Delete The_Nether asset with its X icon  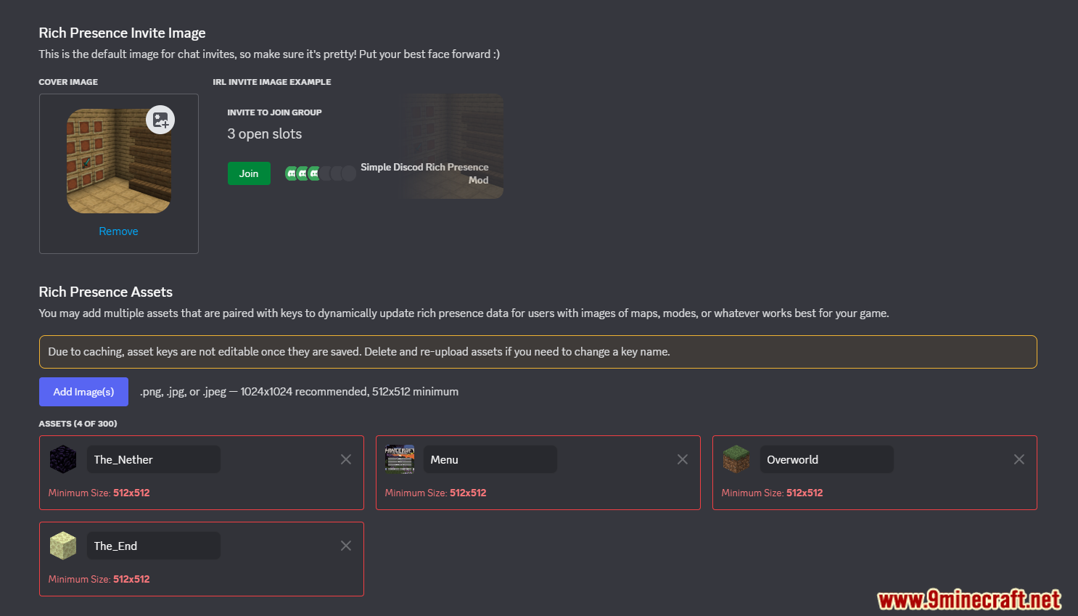pos(346,459)
